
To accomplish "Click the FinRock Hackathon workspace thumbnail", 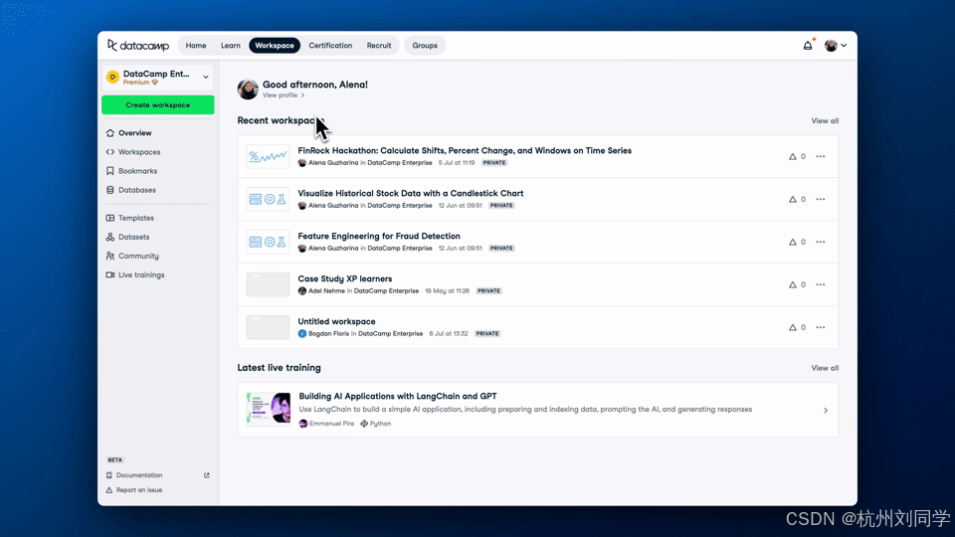I will (268, 156).
